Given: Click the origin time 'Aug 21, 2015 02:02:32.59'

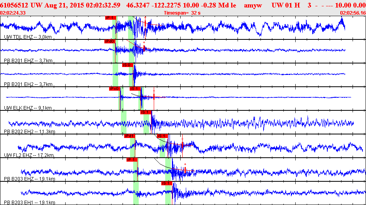Looking at the screenshot, I should (82, 6).
